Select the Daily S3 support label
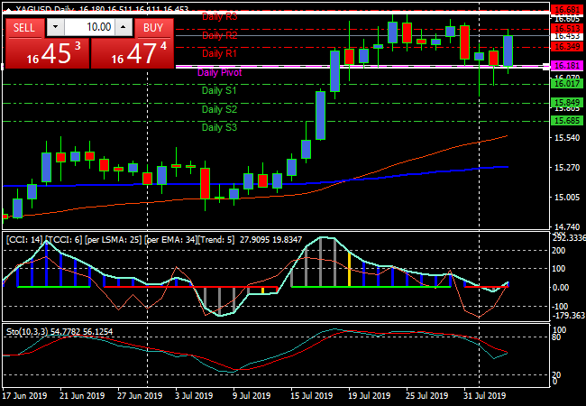The image size is (586, 406). click(x=219, y=127)
